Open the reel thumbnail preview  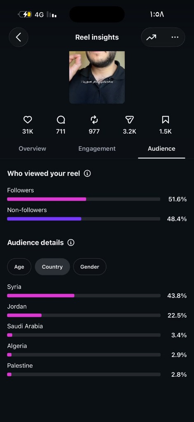[97, 77]
